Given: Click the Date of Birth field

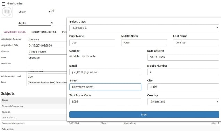Looking at the screenshot, I should click(183, 57).
